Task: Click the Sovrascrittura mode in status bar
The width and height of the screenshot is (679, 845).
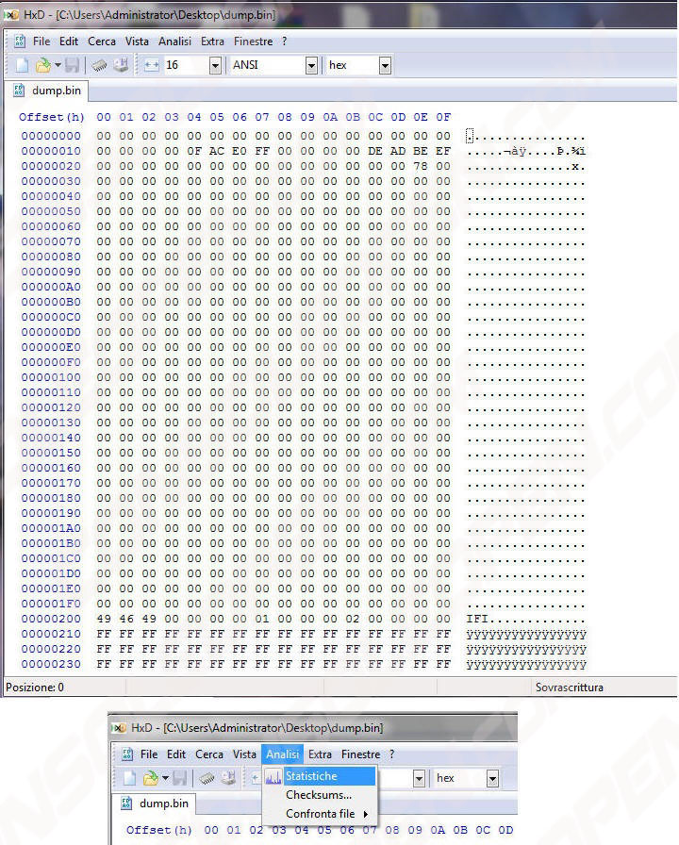Action: point(569,688)
